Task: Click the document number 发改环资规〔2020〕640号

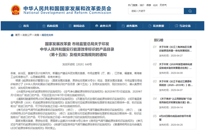Action: tap(77, 64)
